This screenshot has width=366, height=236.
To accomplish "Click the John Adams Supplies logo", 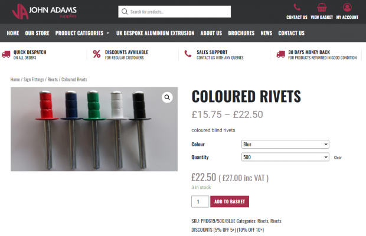I will [44, 11].
